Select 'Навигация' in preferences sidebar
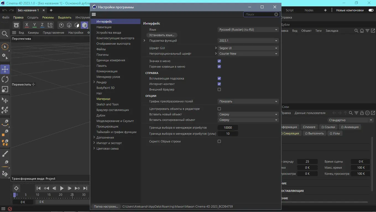The image size is (376, 212). click(104, 27)
